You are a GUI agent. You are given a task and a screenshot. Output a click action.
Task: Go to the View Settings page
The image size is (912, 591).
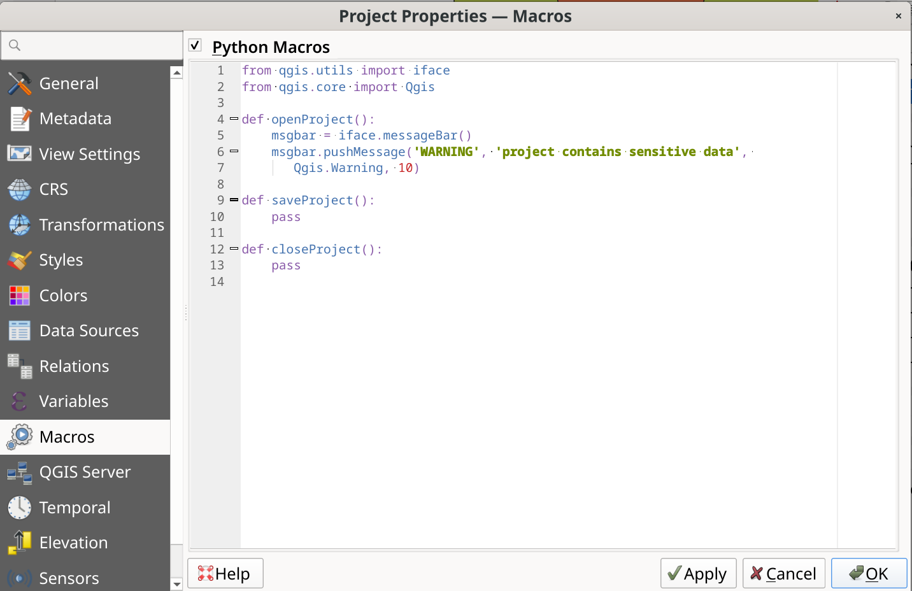point(89,154)
